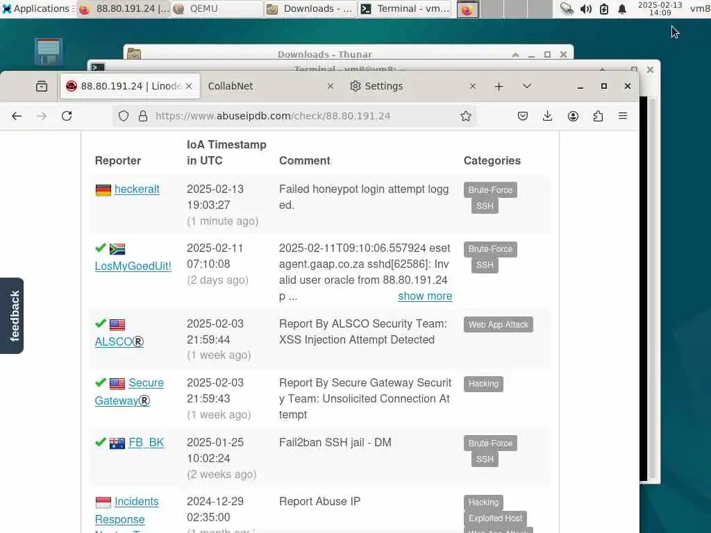Click the Australian flag beside FB_BK
Screen dimensions: 711x533
[x=117, y=443]
